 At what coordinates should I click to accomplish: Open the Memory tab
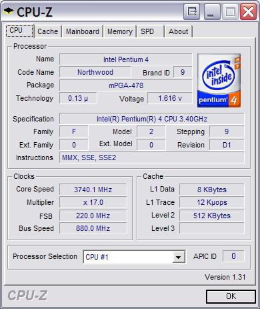(120, 31)
